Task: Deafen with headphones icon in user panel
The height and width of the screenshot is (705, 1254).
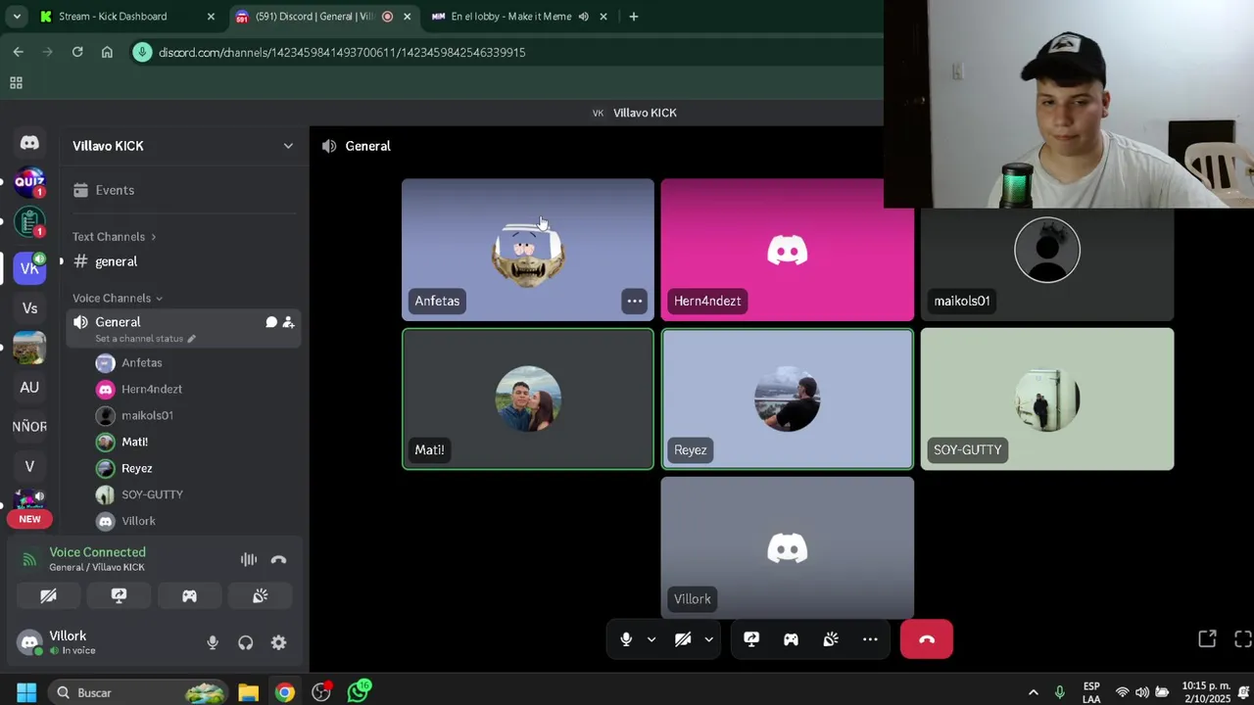Action: coord(246,642)
